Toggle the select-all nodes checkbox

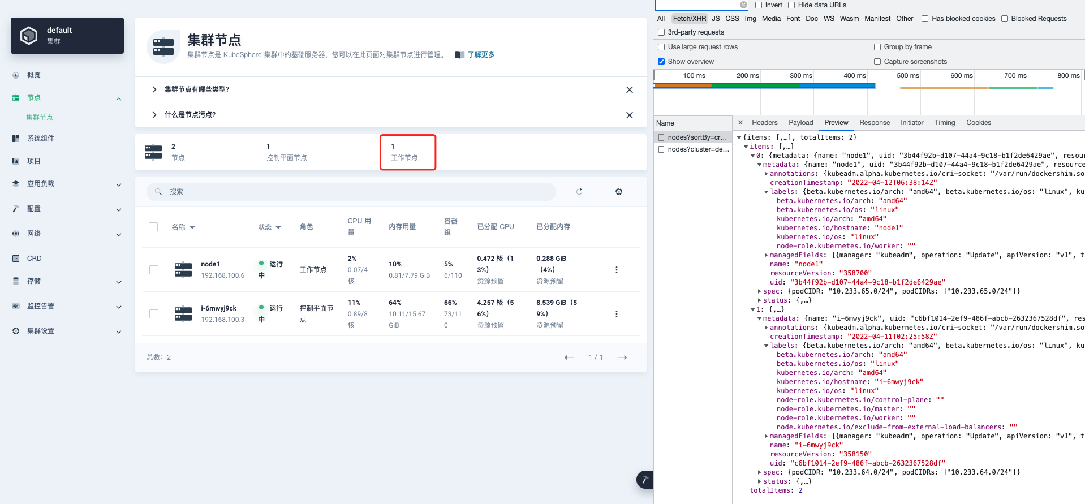click(153, 227)
